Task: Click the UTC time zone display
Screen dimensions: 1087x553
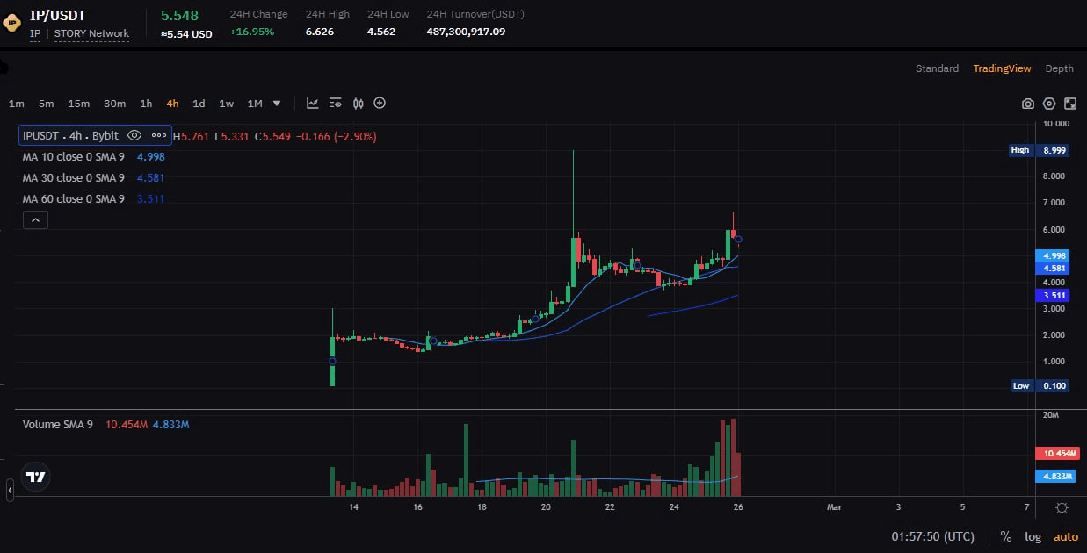Action: coord(931,536)
